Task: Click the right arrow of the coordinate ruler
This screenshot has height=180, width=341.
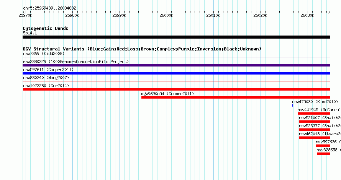Action: point(329,12)
